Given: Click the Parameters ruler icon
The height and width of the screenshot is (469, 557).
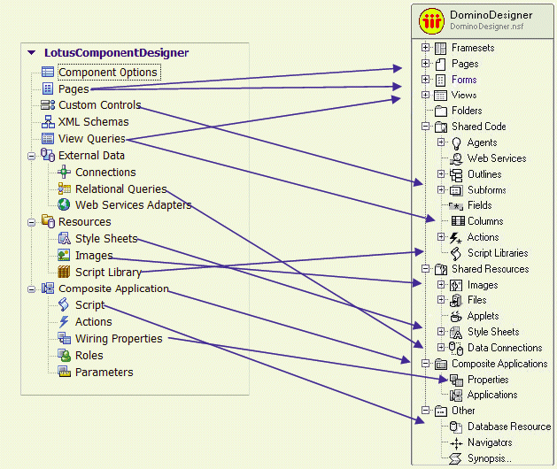Looking at the screenshot, I should pyautogui.click(x=65, y=372).
